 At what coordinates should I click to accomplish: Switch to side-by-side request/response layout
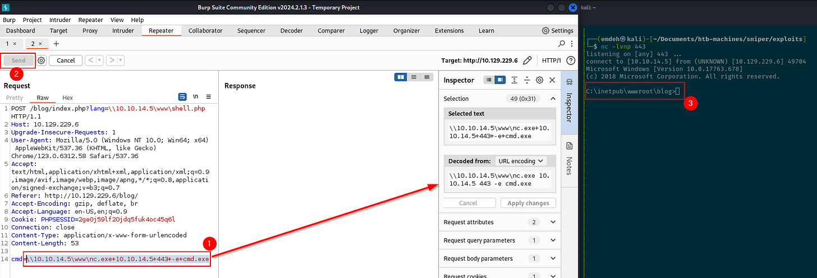[x=401, y=77]
